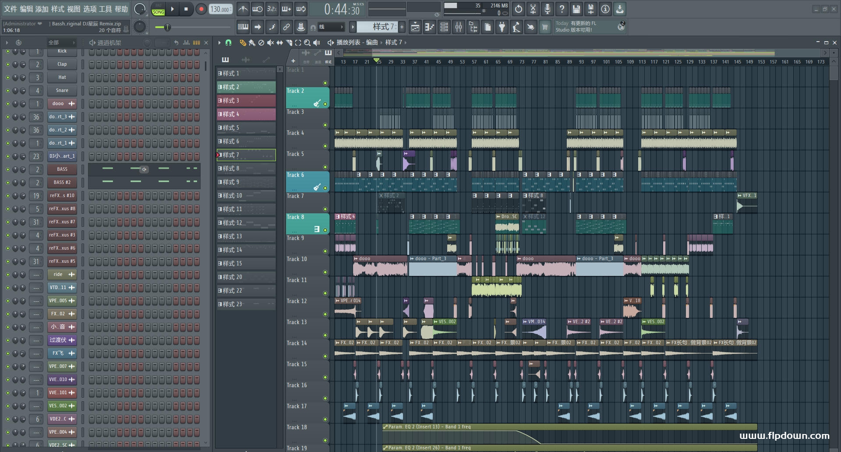This screenshot has height=452, width=841.
Task: Open the 线 snap dropdown in toolbar
Action: pos(331,27)
